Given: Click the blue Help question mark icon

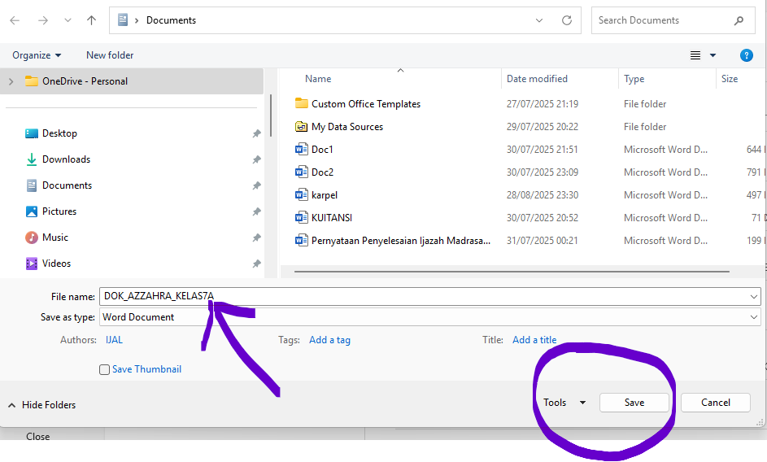Looking at the screenshot, I should tap(746, 55).
